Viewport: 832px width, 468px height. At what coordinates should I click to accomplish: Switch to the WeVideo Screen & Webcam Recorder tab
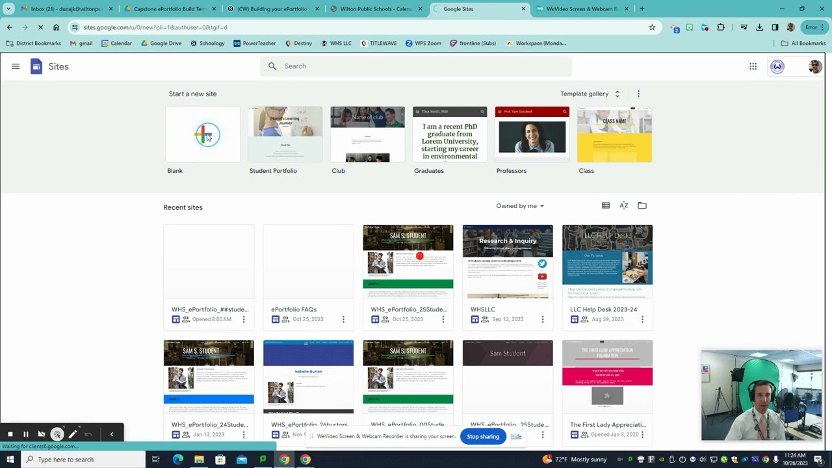pyautogui.click(x=582, y=9)
